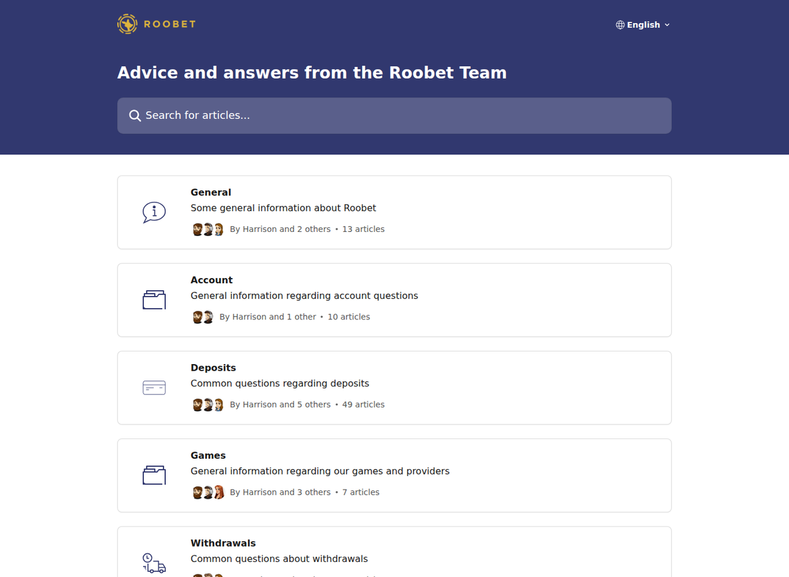
Task: Click the Account folder icon
Action: coord(154,300)
